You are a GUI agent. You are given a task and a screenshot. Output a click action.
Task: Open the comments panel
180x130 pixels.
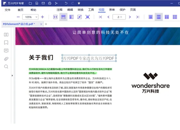(x=6, y=51)
